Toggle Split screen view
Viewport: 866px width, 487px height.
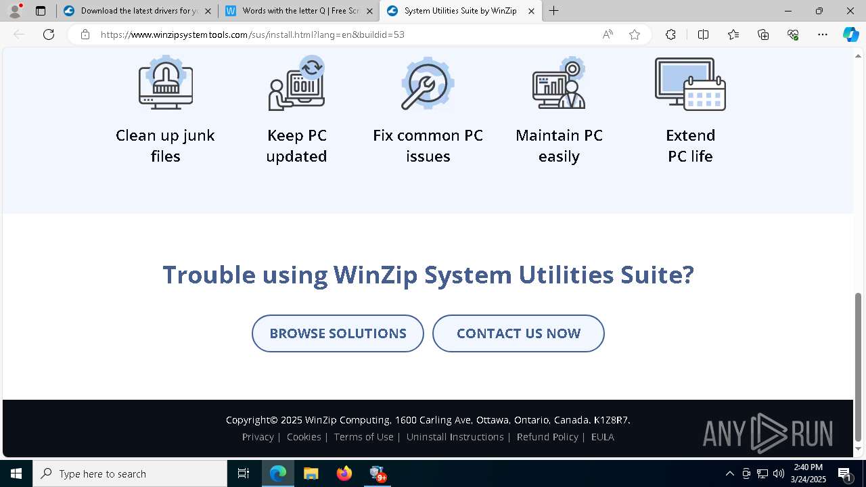[703, 34]
